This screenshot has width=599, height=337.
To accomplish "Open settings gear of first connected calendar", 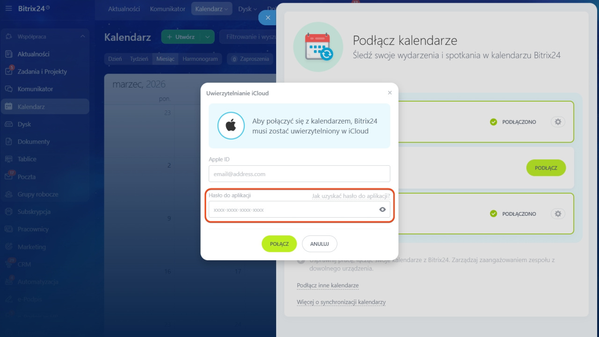I will coord(557,122).
